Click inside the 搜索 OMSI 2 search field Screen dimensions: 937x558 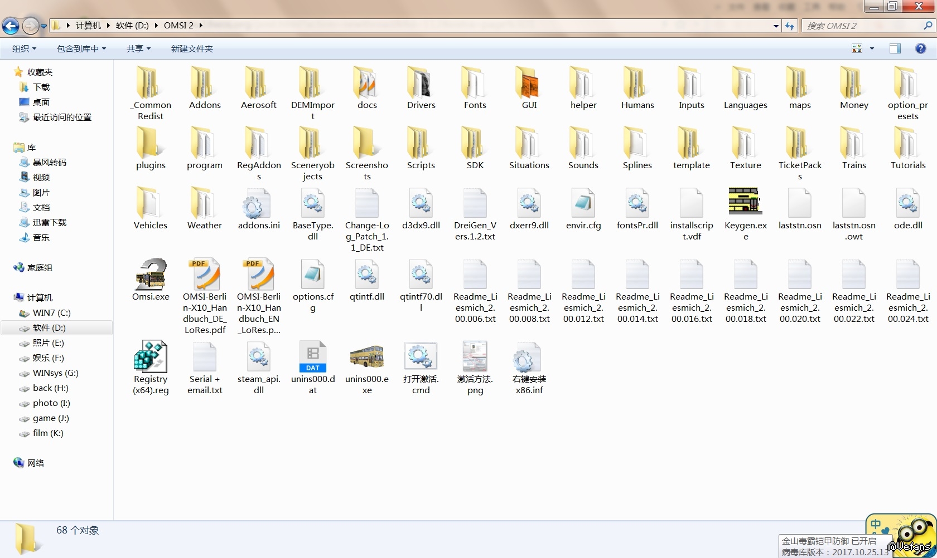click(x=862, y=26)
